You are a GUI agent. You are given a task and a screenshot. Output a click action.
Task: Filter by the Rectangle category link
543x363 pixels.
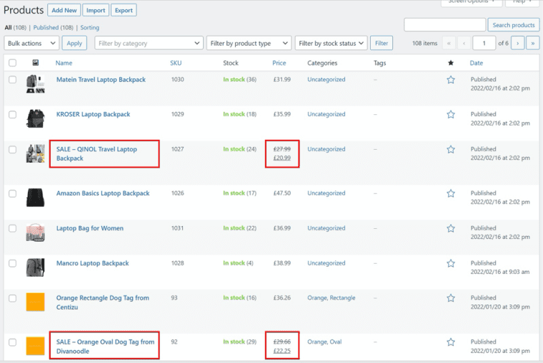(342, 298)
